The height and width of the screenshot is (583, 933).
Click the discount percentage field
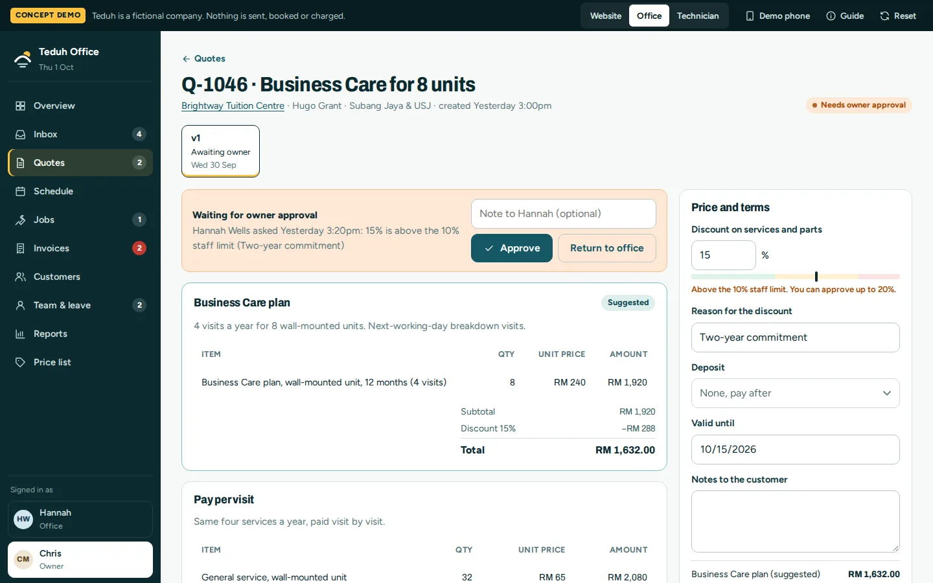point(724,255)
